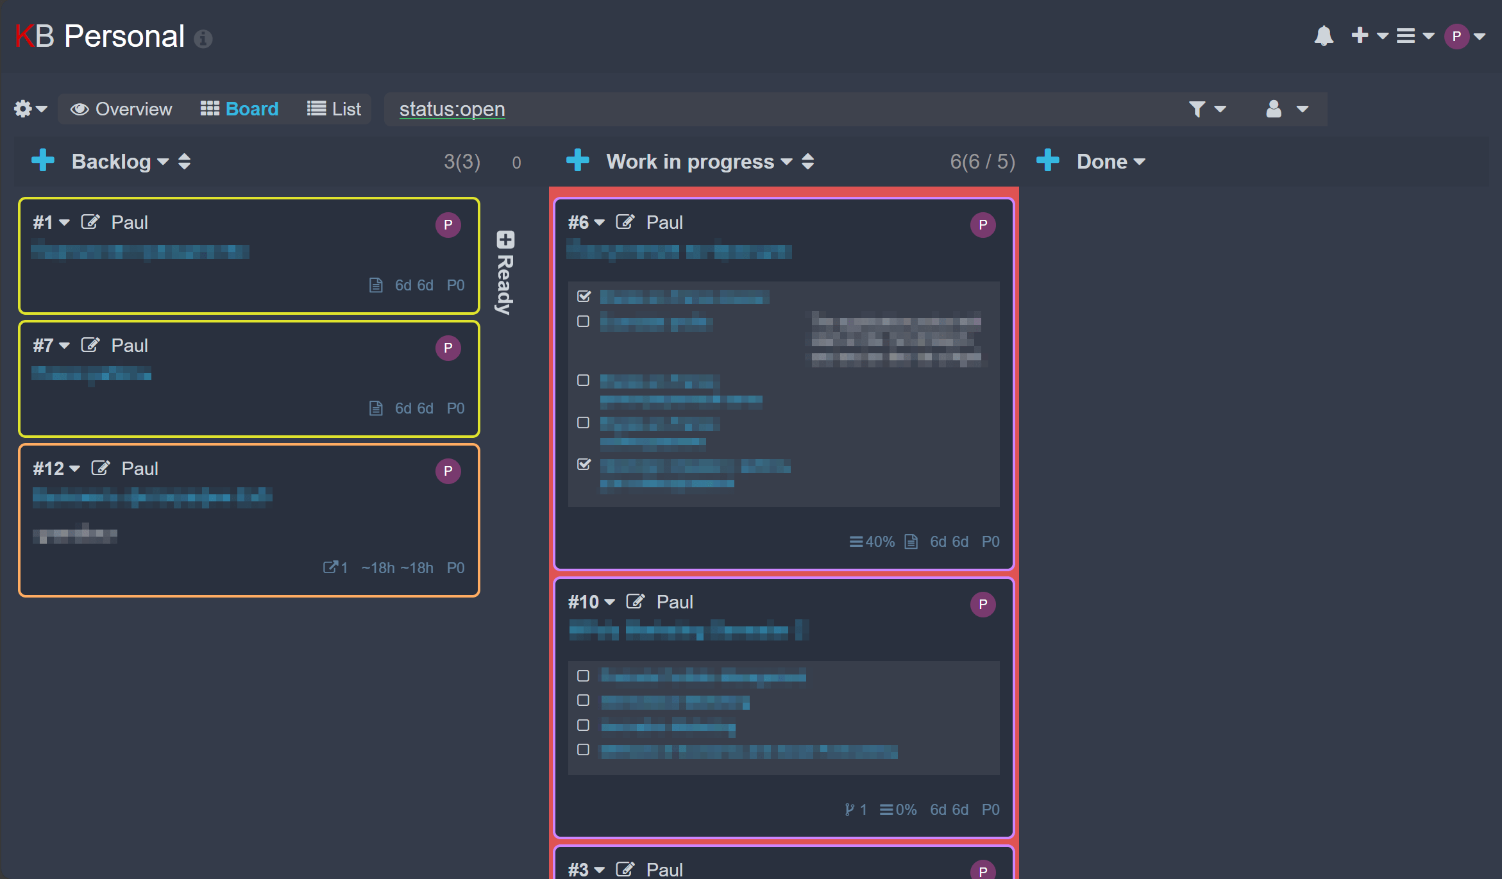Open the user filter dropdown

(x=1287, y=109)
